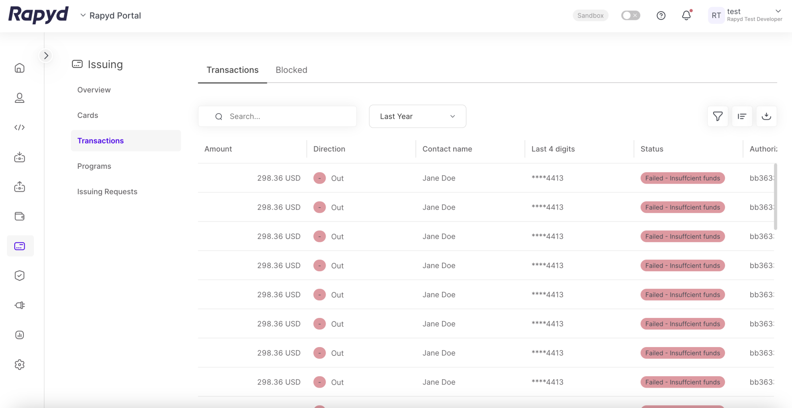This screenshot has width=792, height=408.
Task: Open the help question mark icon
Action: pos(661,16)
